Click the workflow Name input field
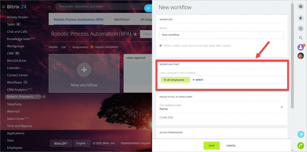Image resolution: width=307 pixels, height=152 pixels. 222,35
